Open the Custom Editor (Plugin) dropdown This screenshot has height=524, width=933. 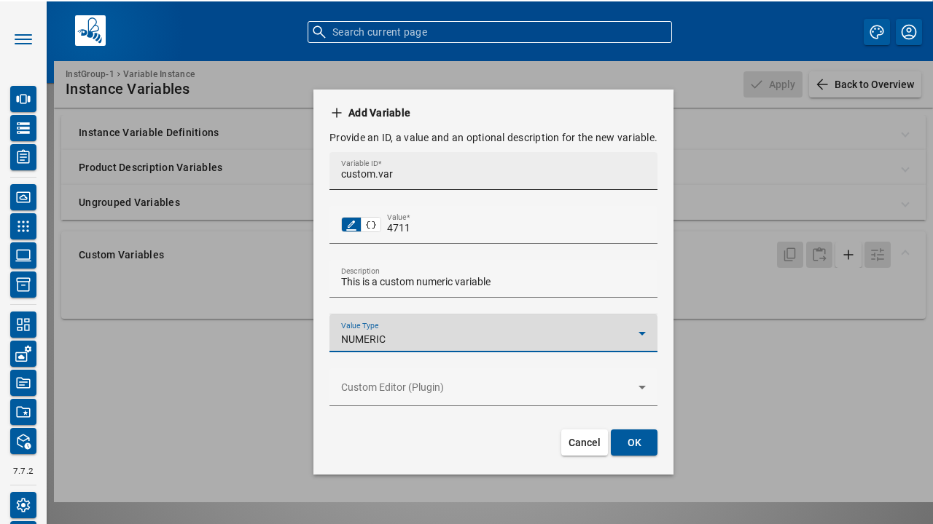(x=493, y=387)
